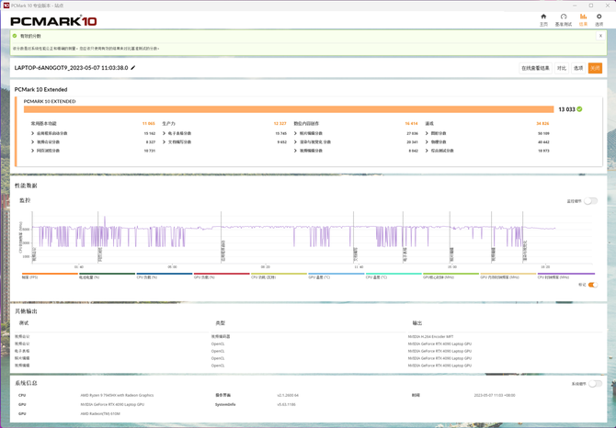Click the 类型 column header in 其他输出

pyautogui.click(x=220, y=323)
